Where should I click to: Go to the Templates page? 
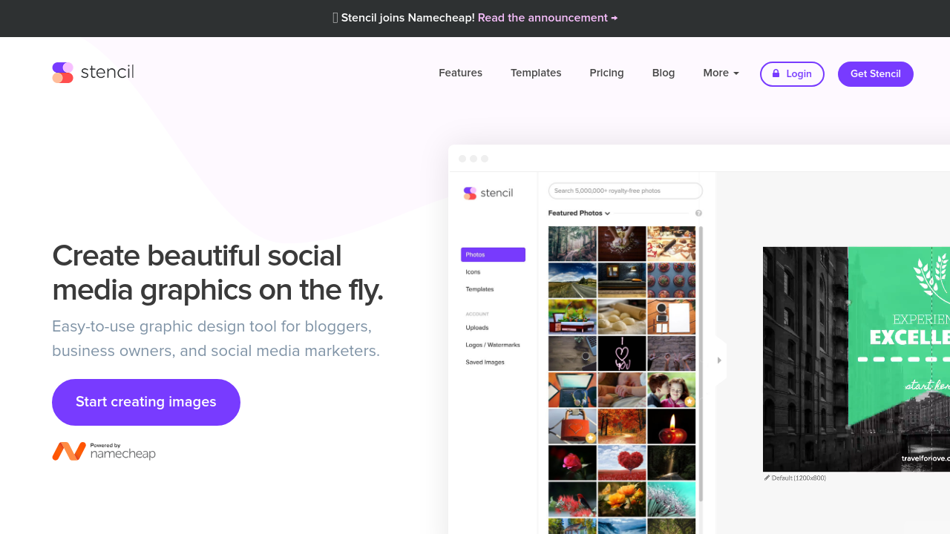coord(536,73)
